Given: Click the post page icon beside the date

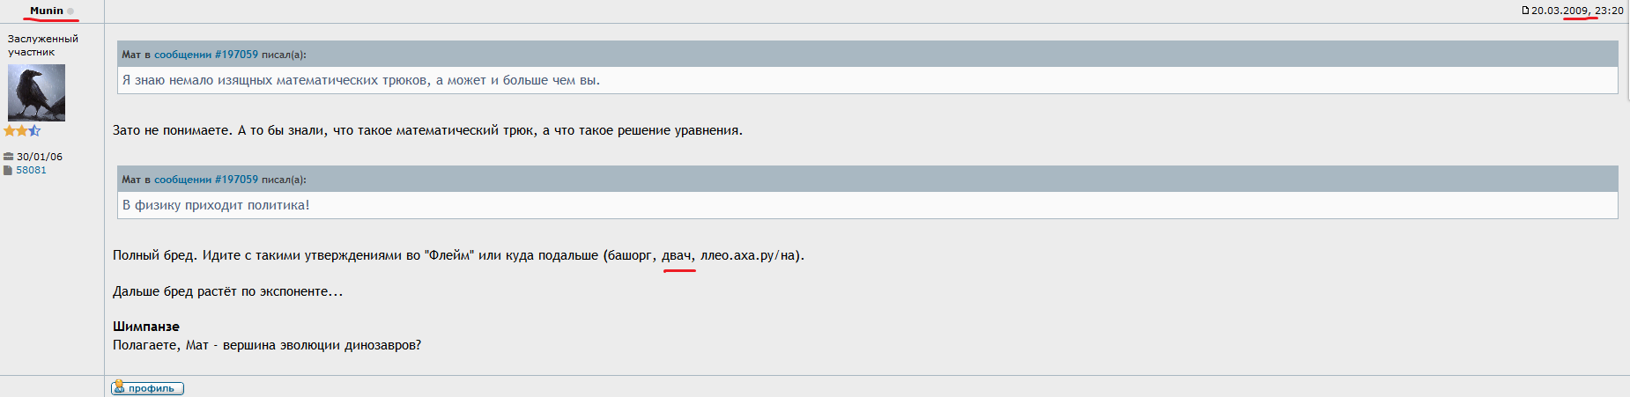Looking at the screenshot, I should point(1525,11).
